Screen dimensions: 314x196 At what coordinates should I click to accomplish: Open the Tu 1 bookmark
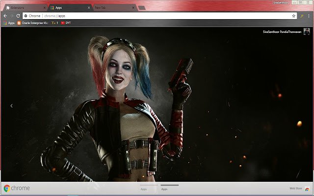tap(55, 23)
